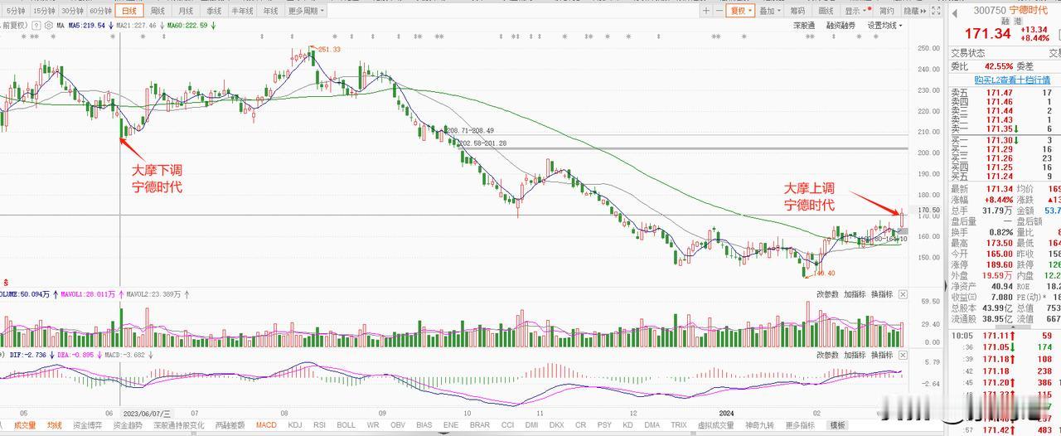Close the volume indicator panel
The image size is (1061, 436).
(904, 294)
